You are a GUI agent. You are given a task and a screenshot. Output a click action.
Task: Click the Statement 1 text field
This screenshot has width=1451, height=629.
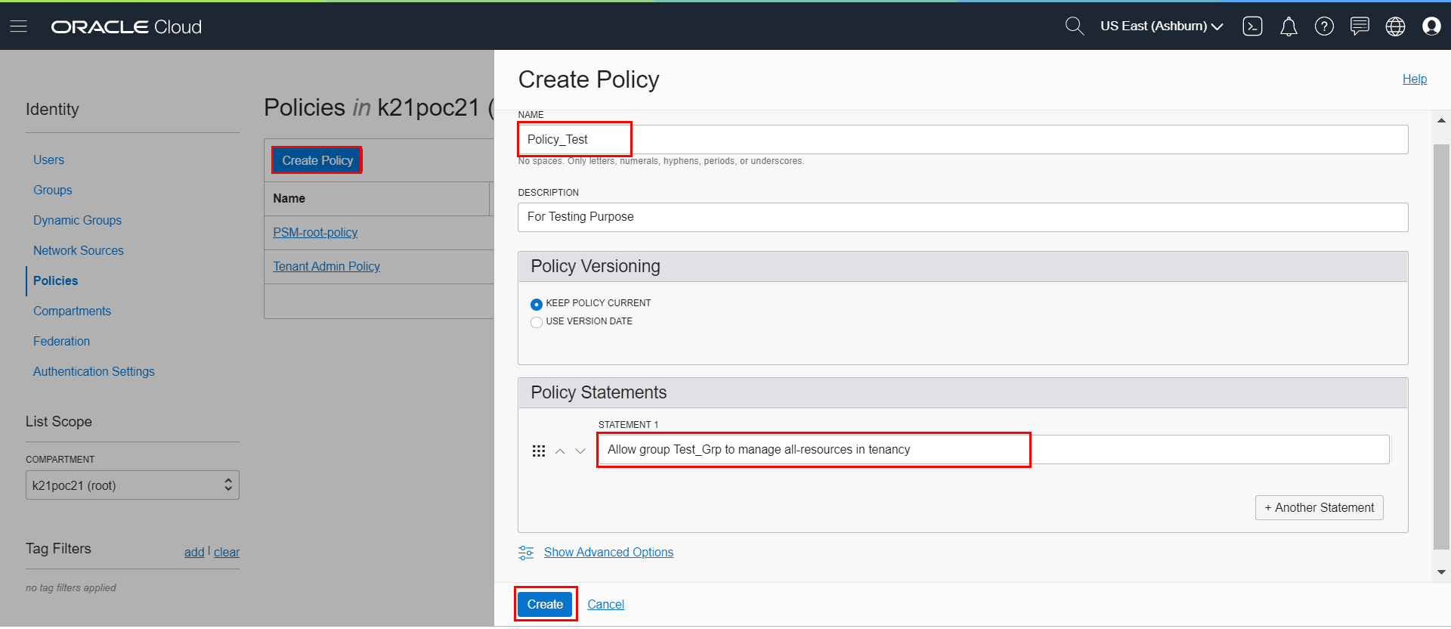pos(993,449)
